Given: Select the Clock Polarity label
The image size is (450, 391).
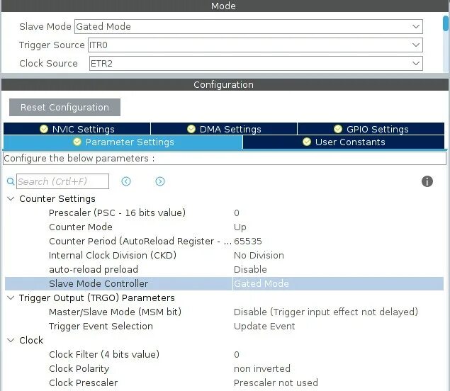Looking at the screenshot, I should click(79, 368).
